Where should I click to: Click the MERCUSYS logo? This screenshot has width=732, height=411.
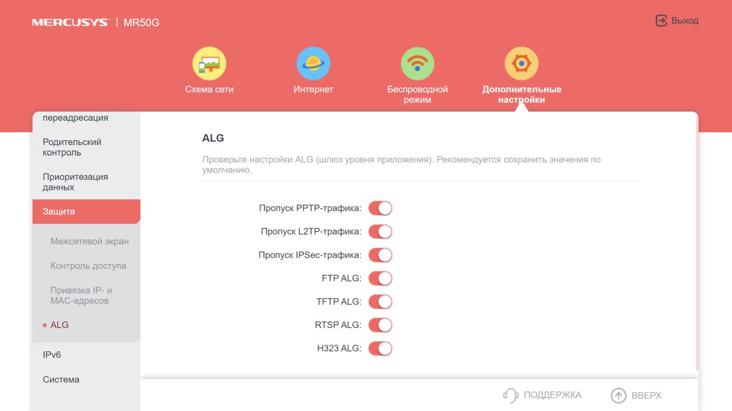[x=70, y=23]
